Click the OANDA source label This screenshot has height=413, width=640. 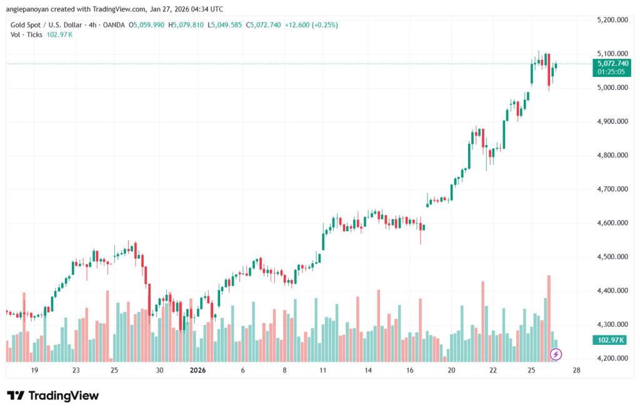(x=112, y=25)
